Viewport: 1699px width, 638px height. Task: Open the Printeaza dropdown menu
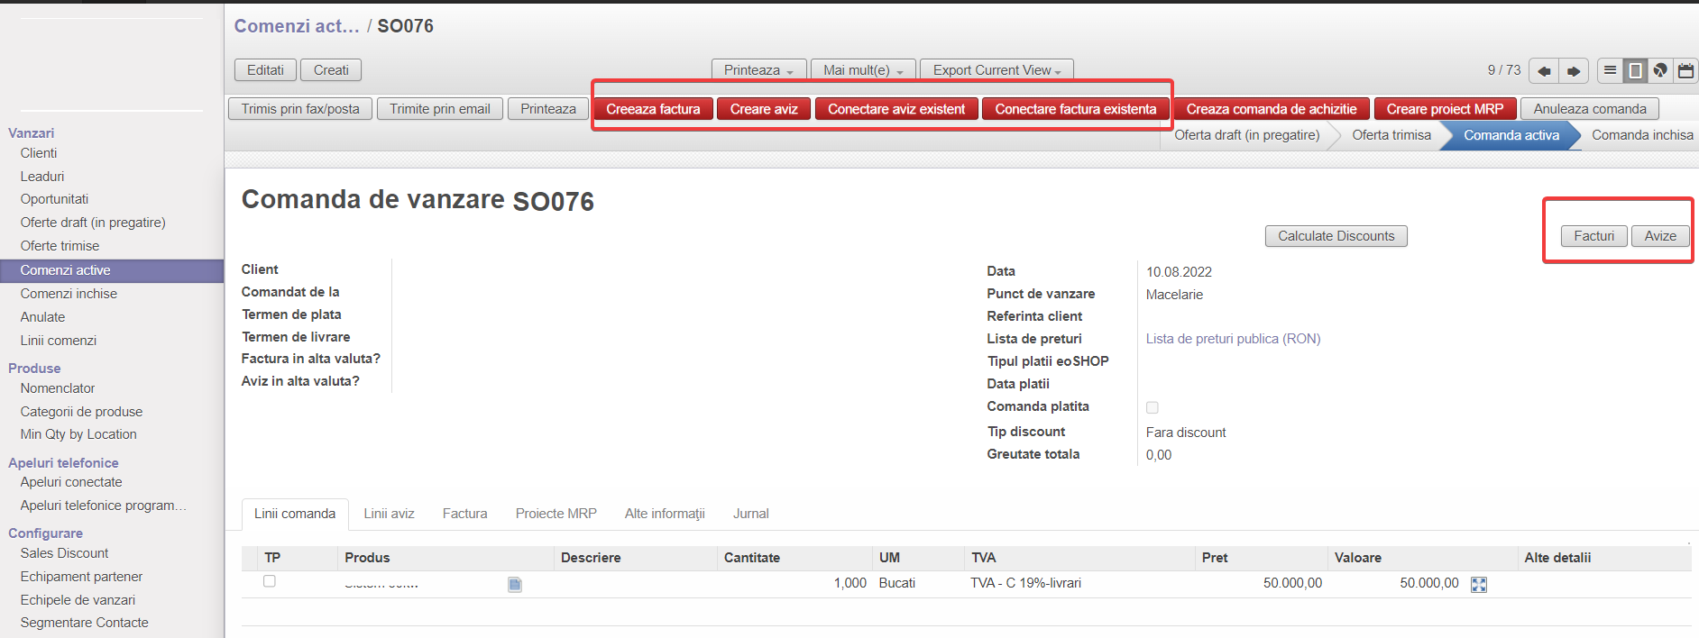(758, 70)
